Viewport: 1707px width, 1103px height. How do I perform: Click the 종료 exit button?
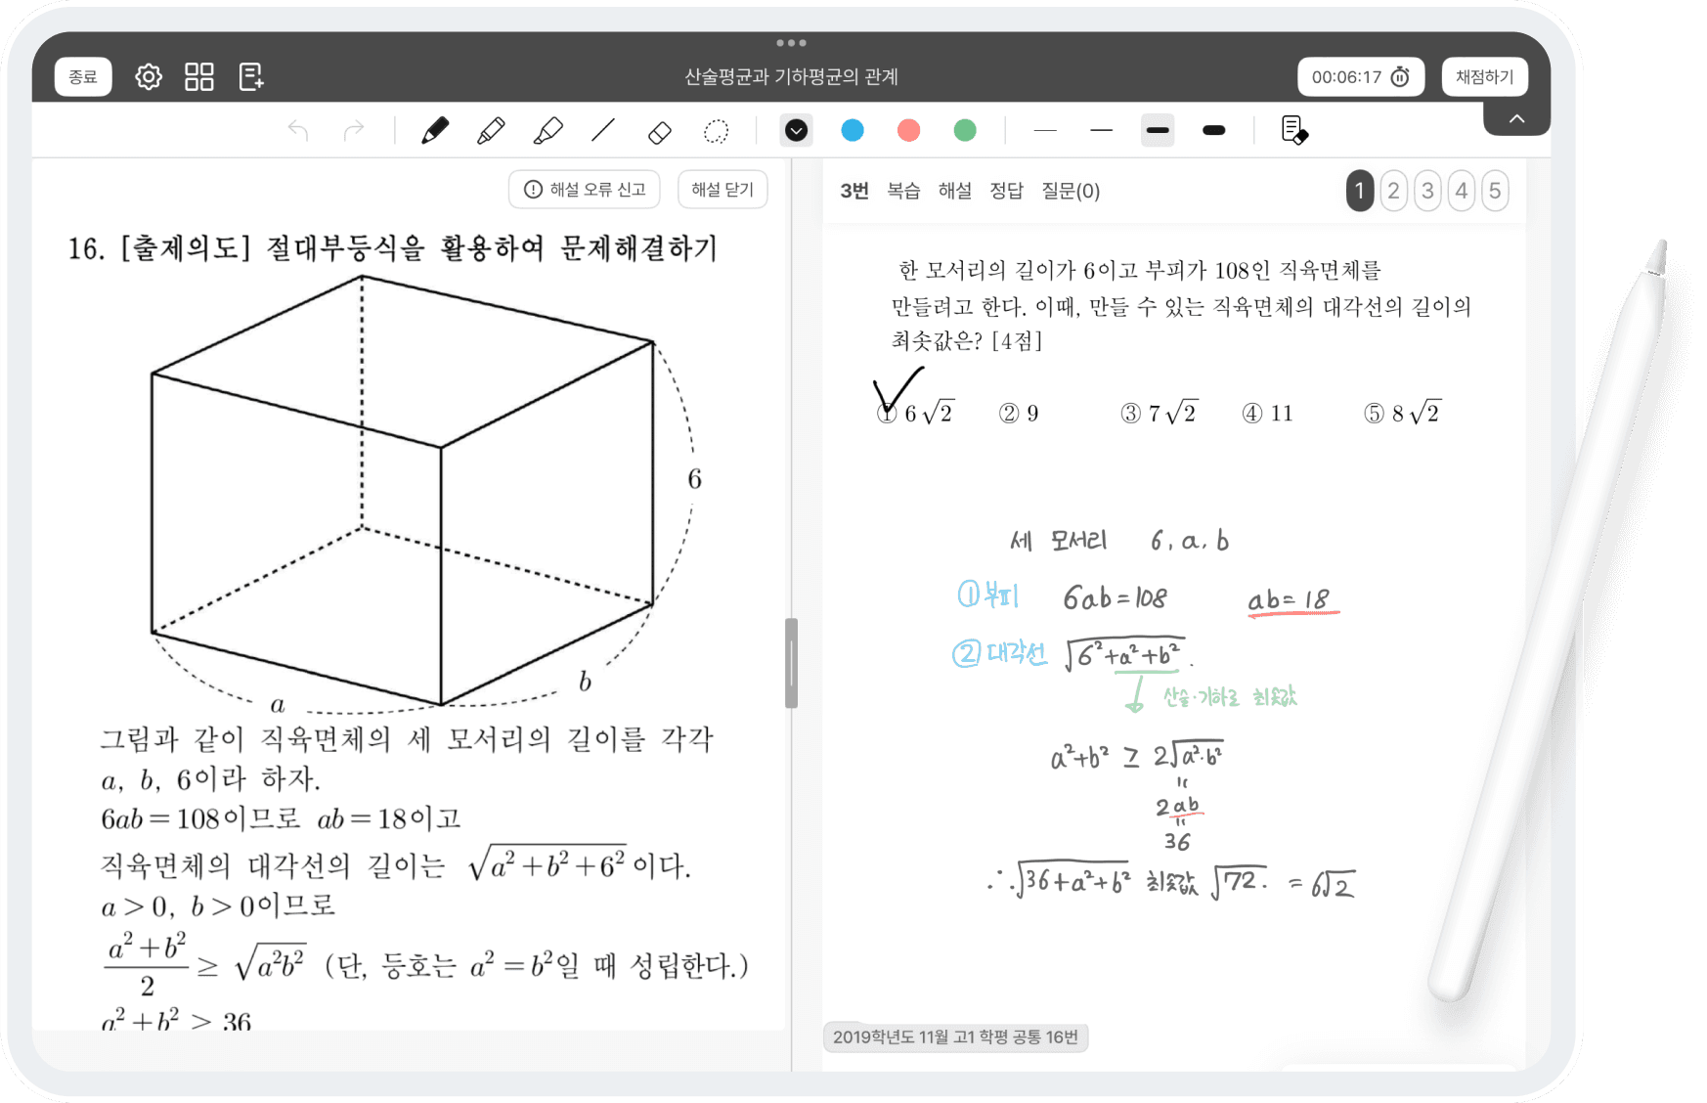(x=83, y=76)
